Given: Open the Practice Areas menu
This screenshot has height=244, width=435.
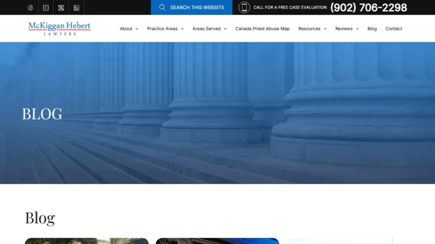Looking at the screenshot, I should [163, 28].
